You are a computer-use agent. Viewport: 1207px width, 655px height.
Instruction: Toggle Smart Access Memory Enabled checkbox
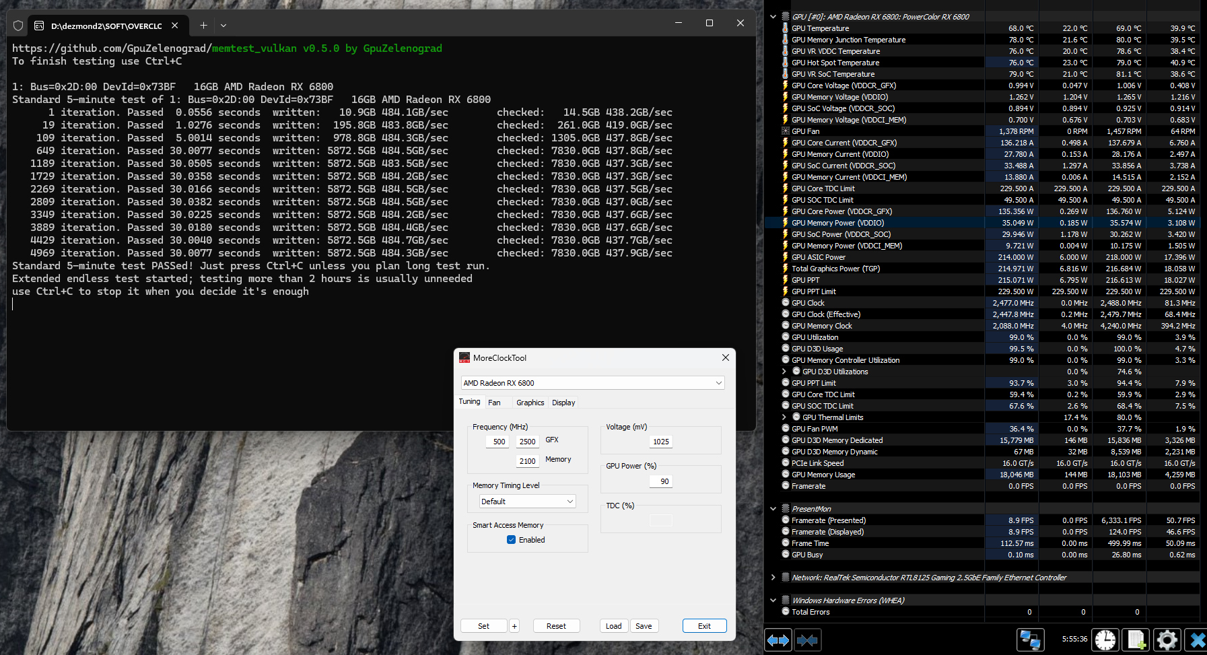511,540
